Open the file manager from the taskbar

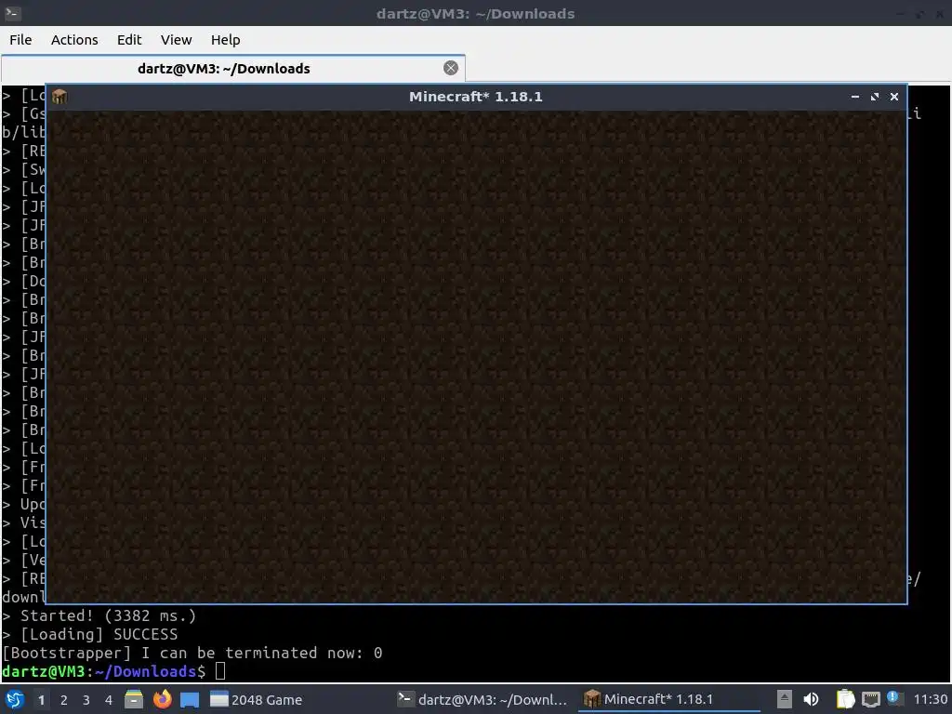[134, 699]
